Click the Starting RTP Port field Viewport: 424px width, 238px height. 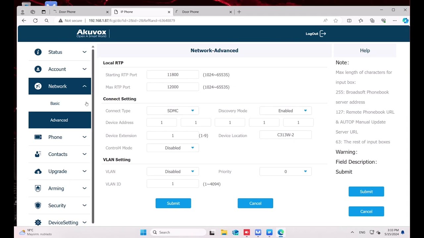coord(173,75)
